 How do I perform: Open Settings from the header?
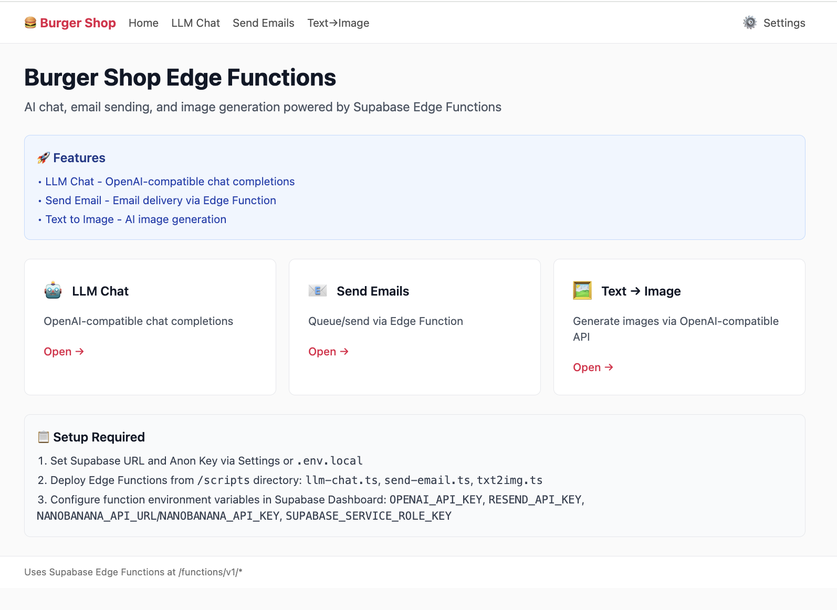point(784,23)
